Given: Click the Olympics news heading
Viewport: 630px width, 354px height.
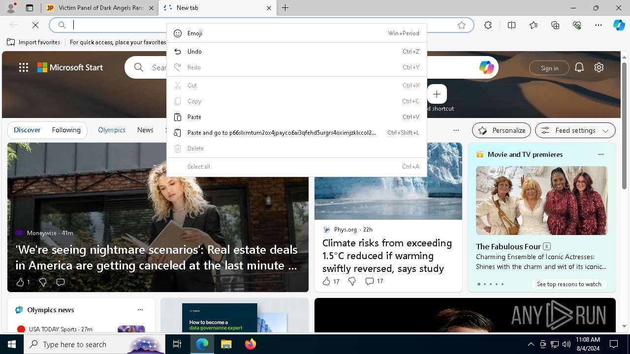Looking at the screenshot, I should click(51, 310).
